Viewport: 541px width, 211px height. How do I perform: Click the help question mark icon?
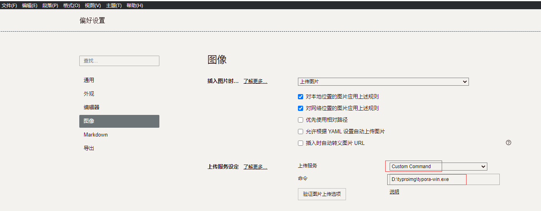pos(509,143)
